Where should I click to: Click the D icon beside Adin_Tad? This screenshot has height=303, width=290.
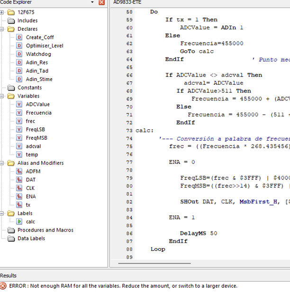[19, 71]
